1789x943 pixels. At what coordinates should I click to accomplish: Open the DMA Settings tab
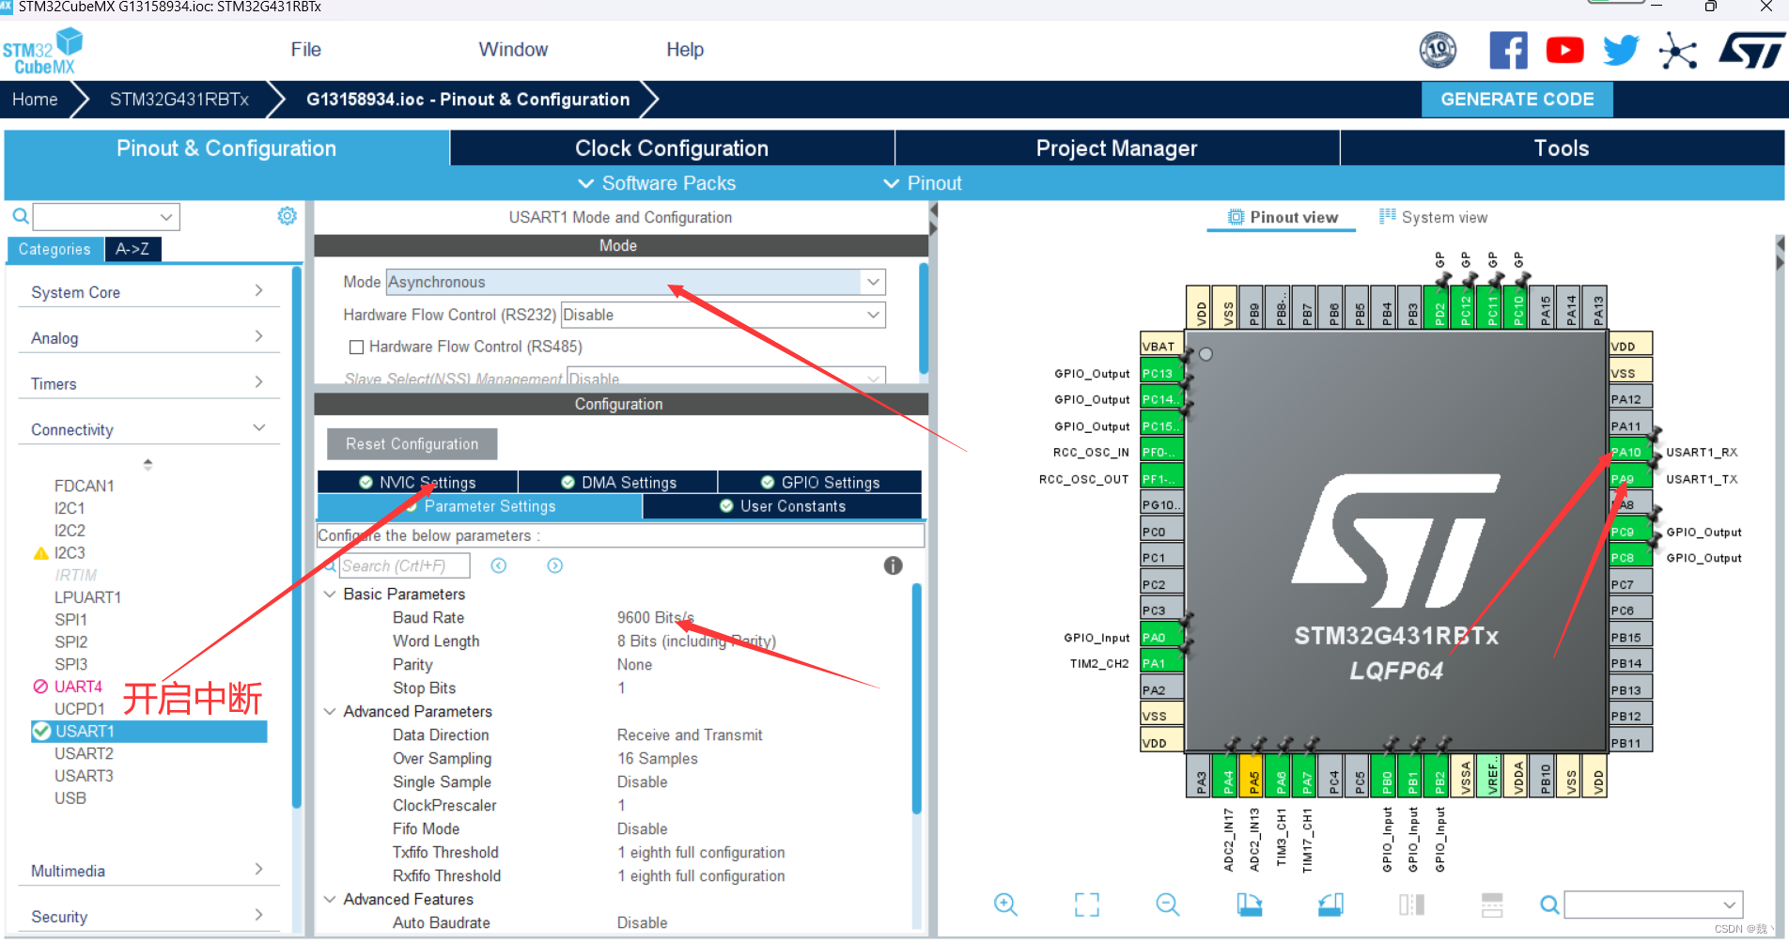[x=618, y=482]
